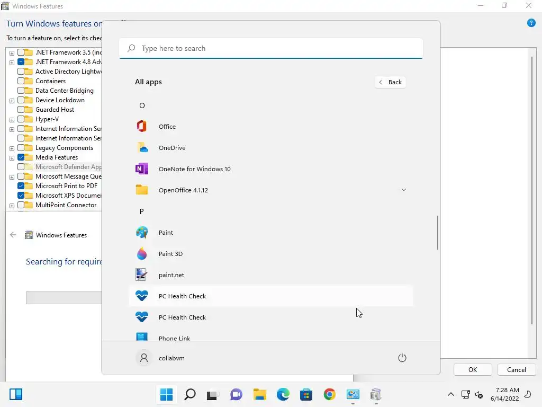The height and width of the screenshot is (407, 542).
Task: Switch to Windows Features taskbar icon
Action: click(376, 394)
